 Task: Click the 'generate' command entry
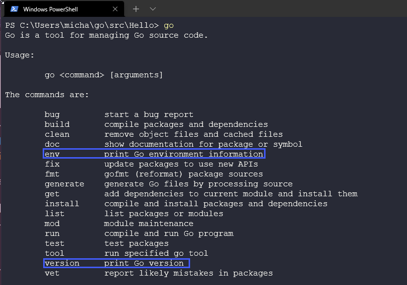(65, 184)
